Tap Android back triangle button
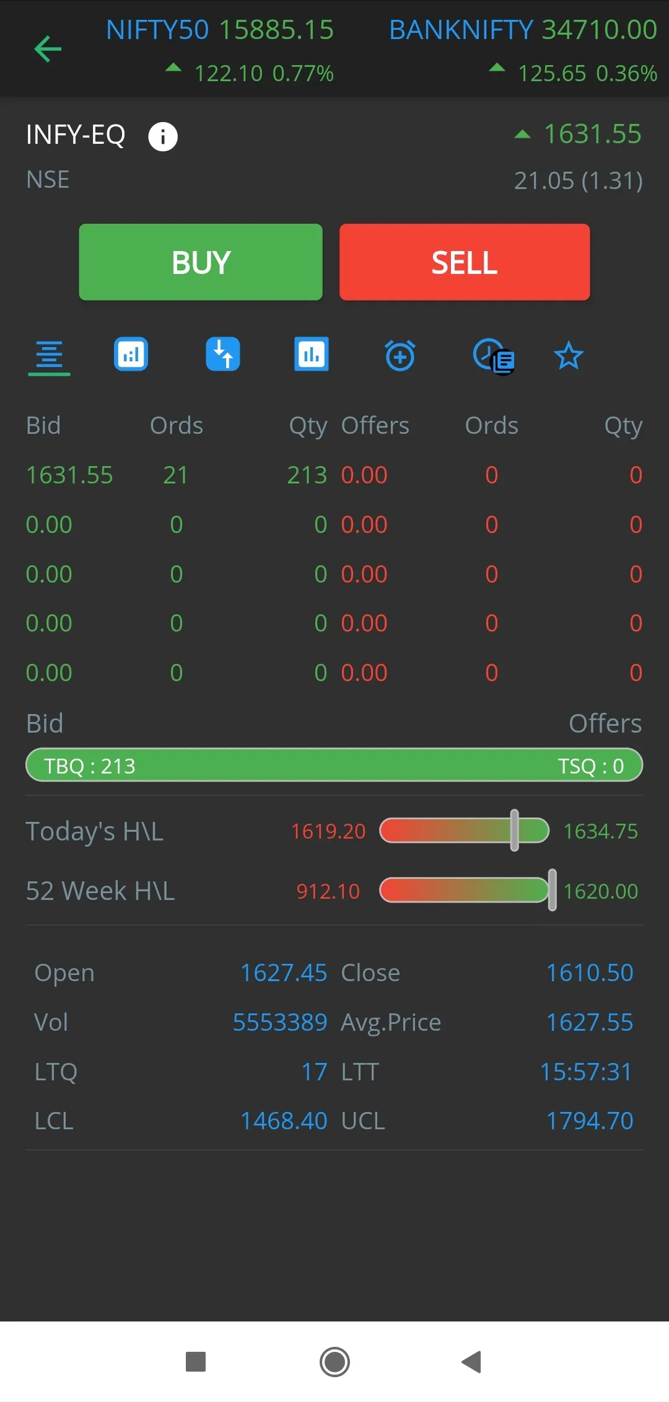The image size is (669, 1402). [x=472, y=1362]
